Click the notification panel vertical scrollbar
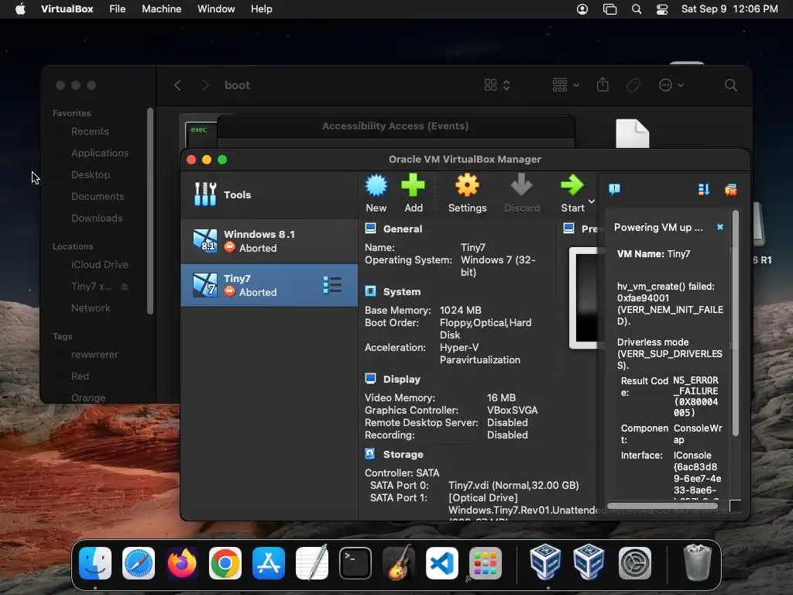Viewport: 793px width, 595px height. pyautogui.click(x=736, y=324)
